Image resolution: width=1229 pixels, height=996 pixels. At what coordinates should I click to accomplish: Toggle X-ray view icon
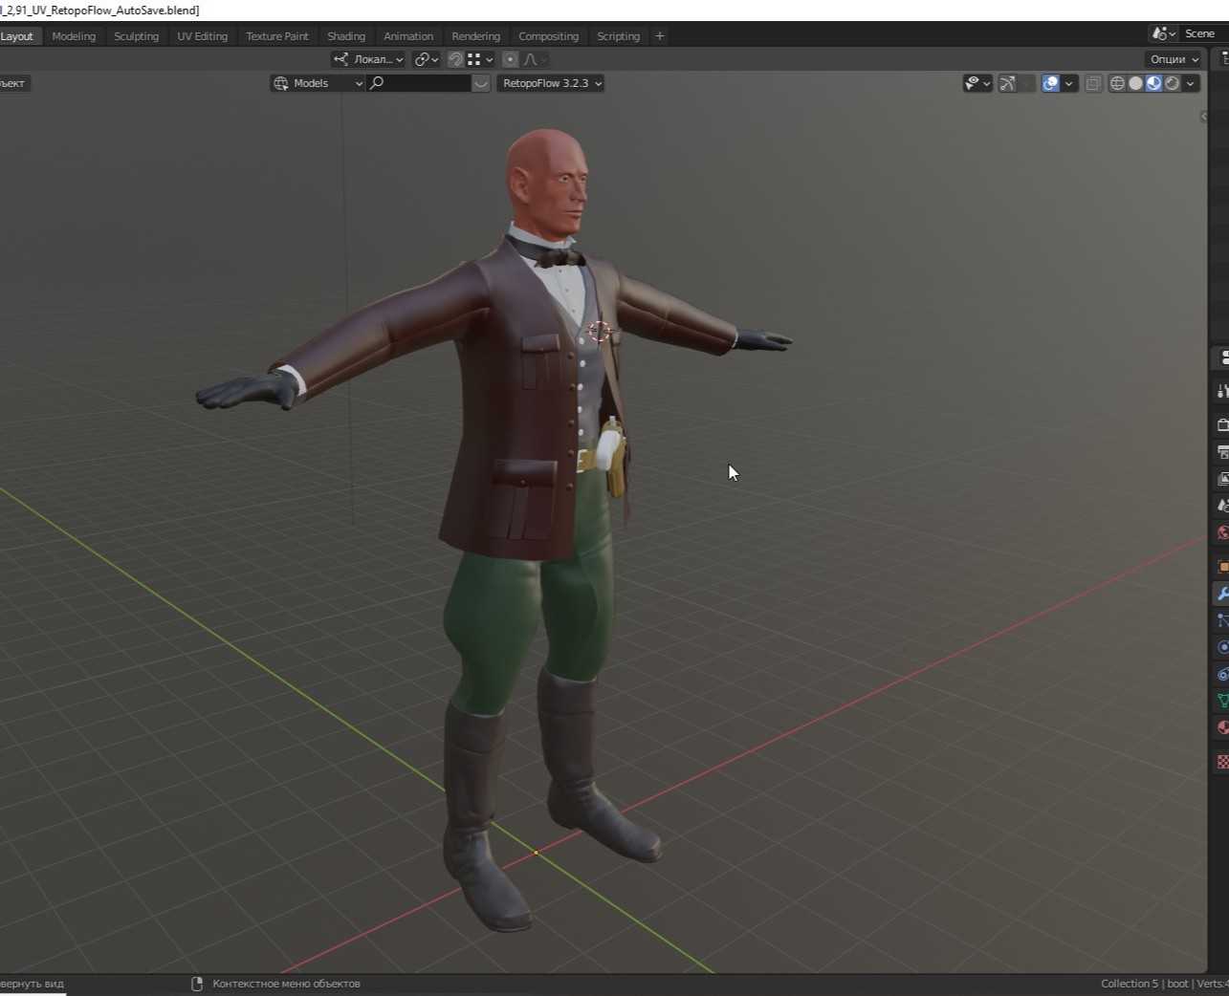(x=1093, y=83)
